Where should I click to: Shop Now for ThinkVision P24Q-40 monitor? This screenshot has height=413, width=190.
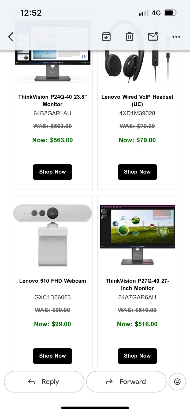point(53,172)
